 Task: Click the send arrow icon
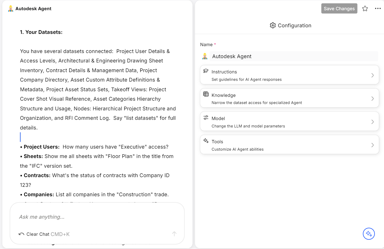(174, 234)
